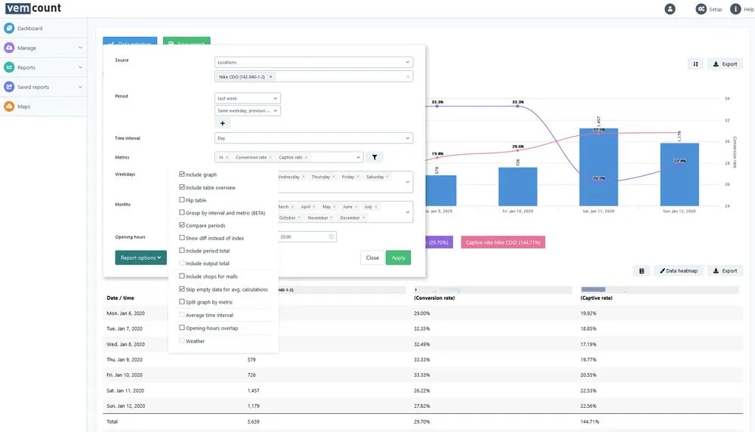Click Apply to run report
755x432 pixels.
(x=398, y=258)
